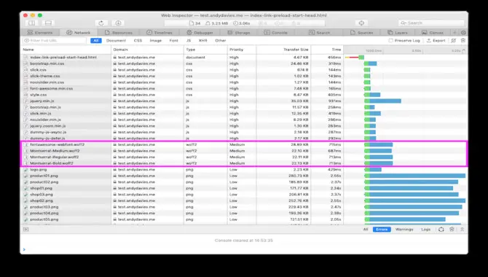The width and height of the screenshot is (488, 277).
Task: Clear network items with trash icon
Action: click(x=463, y=41)
